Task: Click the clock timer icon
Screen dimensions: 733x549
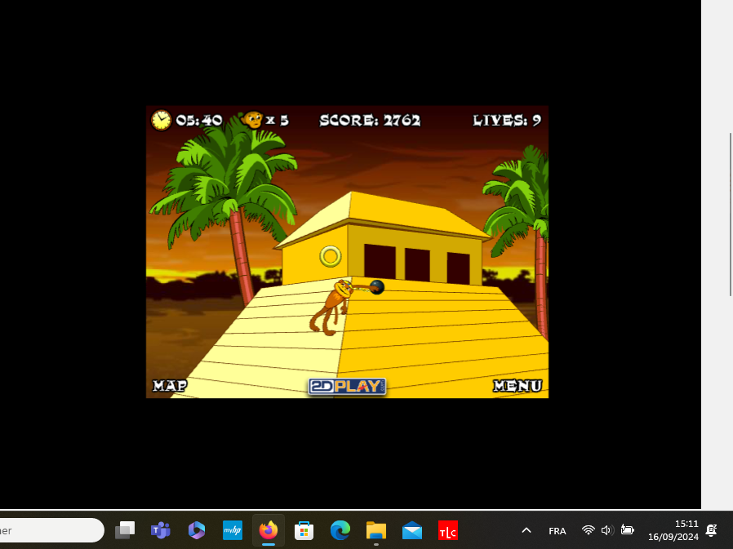Action: 162,120
